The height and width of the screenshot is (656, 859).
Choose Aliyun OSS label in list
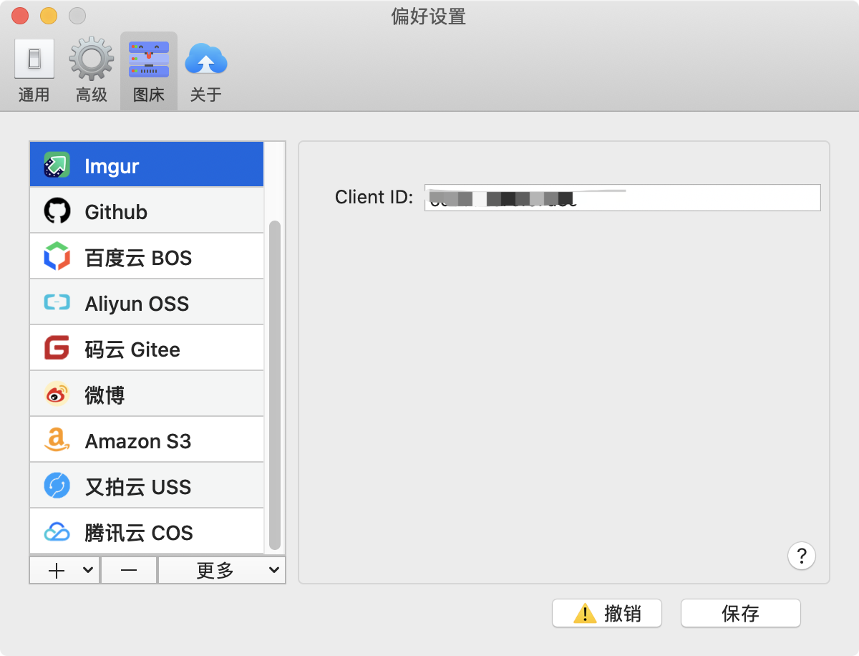(137, 304)
